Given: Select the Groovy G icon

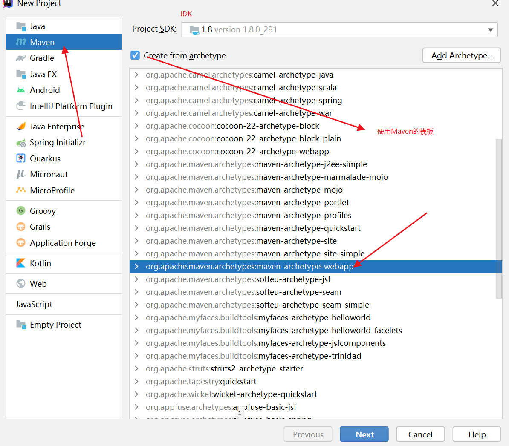Looking at the screenshot, I should click(21, 211).
